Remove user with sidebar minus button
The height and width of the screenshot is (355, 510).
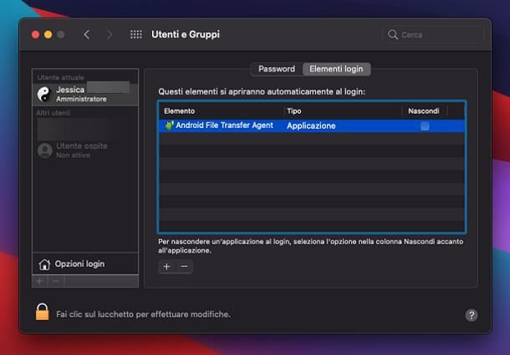[x=56, y=281]
